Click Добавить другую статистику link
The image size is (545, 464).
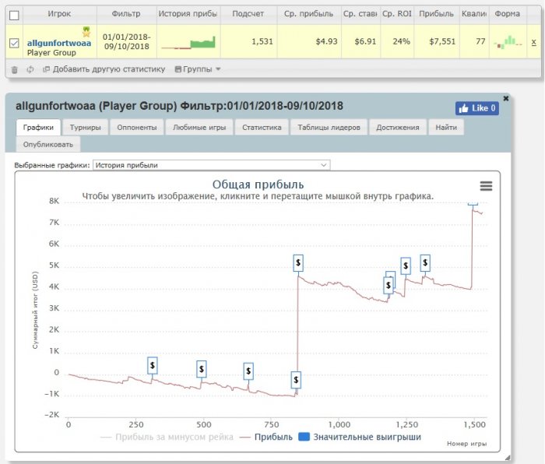(x=104, y=69)
